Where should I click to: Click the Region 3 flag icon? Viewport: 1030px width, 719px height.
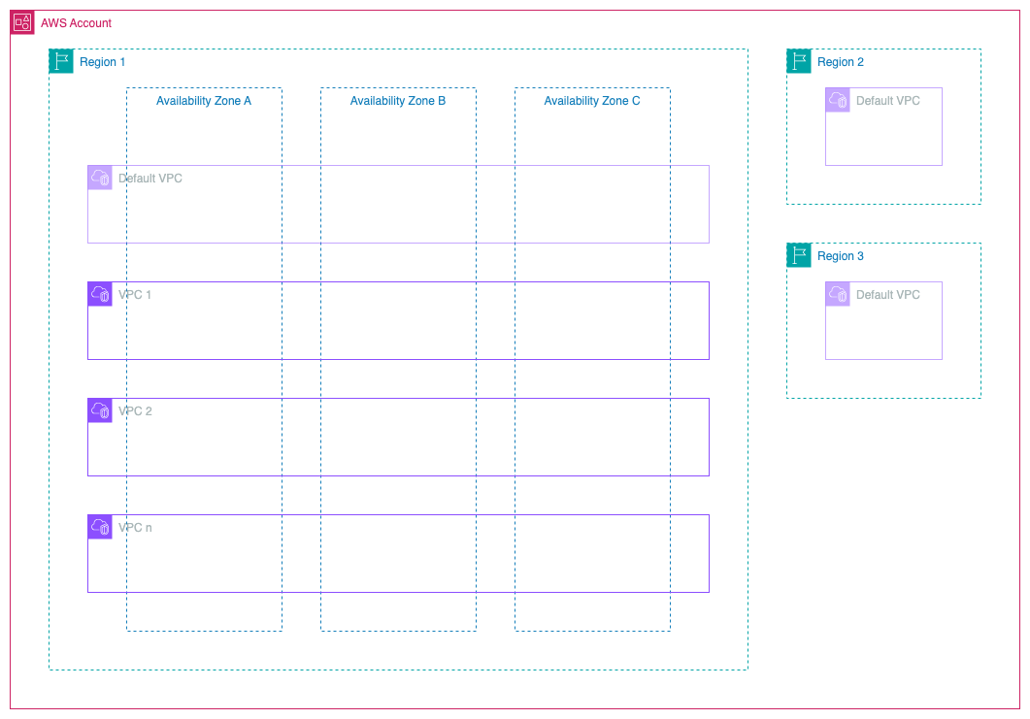799,255
